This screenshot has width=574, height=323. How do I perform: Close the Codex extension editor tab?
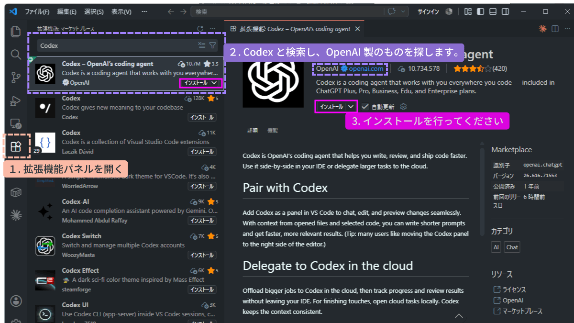pos(357,29)
